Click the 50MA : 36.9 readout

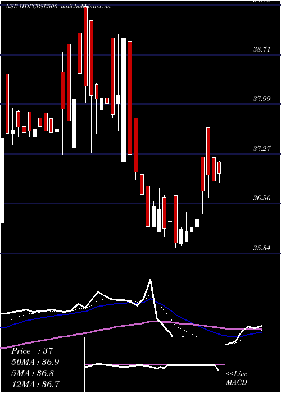[35, 362]
